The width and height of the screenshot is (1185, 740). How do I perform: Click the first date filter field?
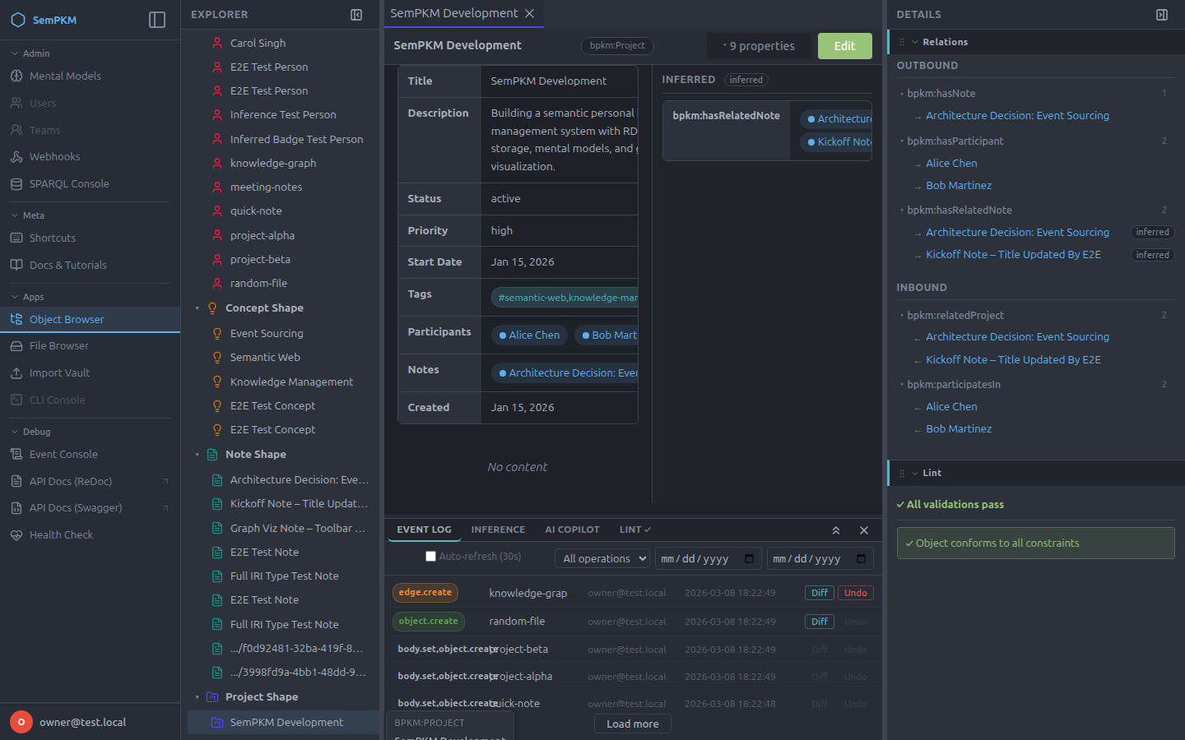point(708,558)
